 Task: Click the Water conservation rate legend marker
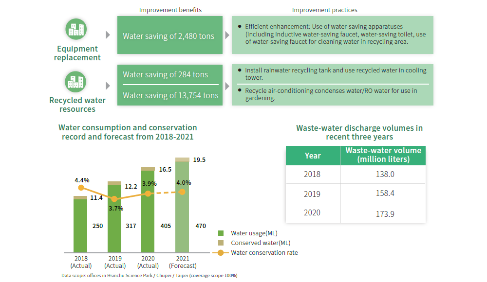[x=220, y=253]
